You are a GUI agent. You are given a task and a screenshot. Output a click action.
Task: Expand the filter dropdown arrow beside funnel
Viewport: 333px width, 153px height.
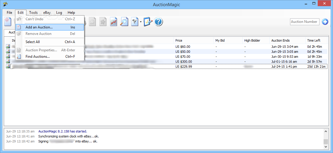pyautogui.click(x=141, y=22)
